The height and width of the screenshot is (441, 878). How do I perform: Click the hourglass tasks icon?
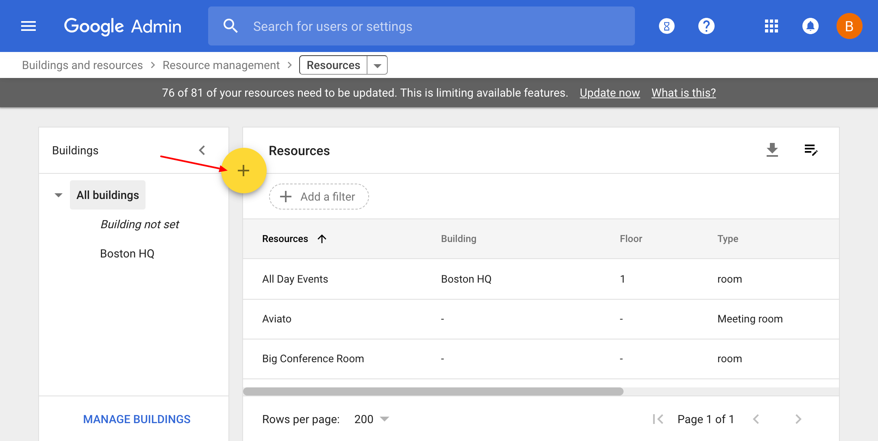pyautogui.click(x=667, y=26)
